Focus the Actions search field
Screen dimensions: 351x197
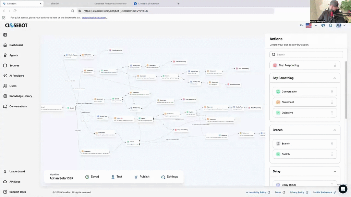tap(306, 54)
